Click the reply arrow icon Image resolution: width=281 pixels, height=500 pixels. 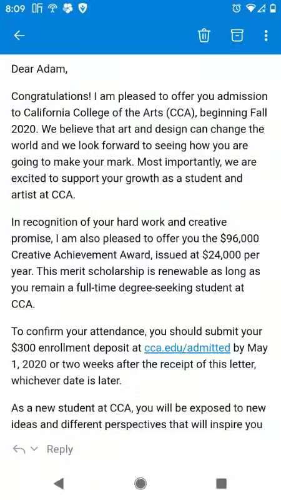[x=19, y=449]
